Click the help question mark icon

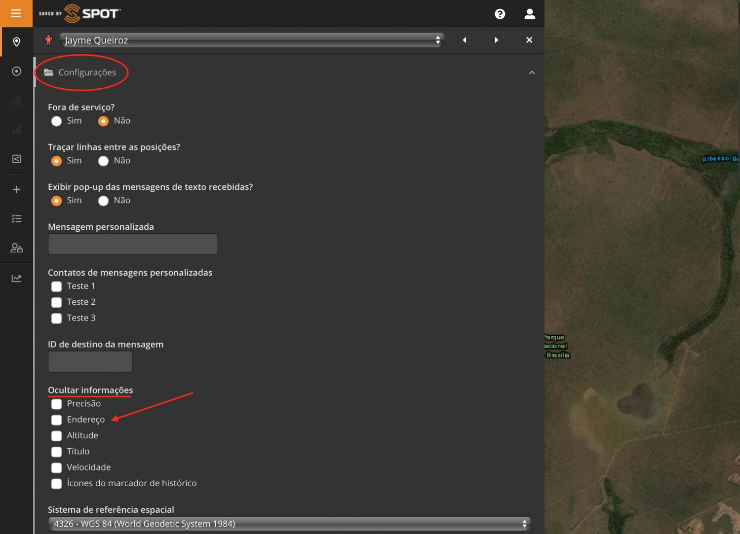pyautogui.click(x=500, y=14)
